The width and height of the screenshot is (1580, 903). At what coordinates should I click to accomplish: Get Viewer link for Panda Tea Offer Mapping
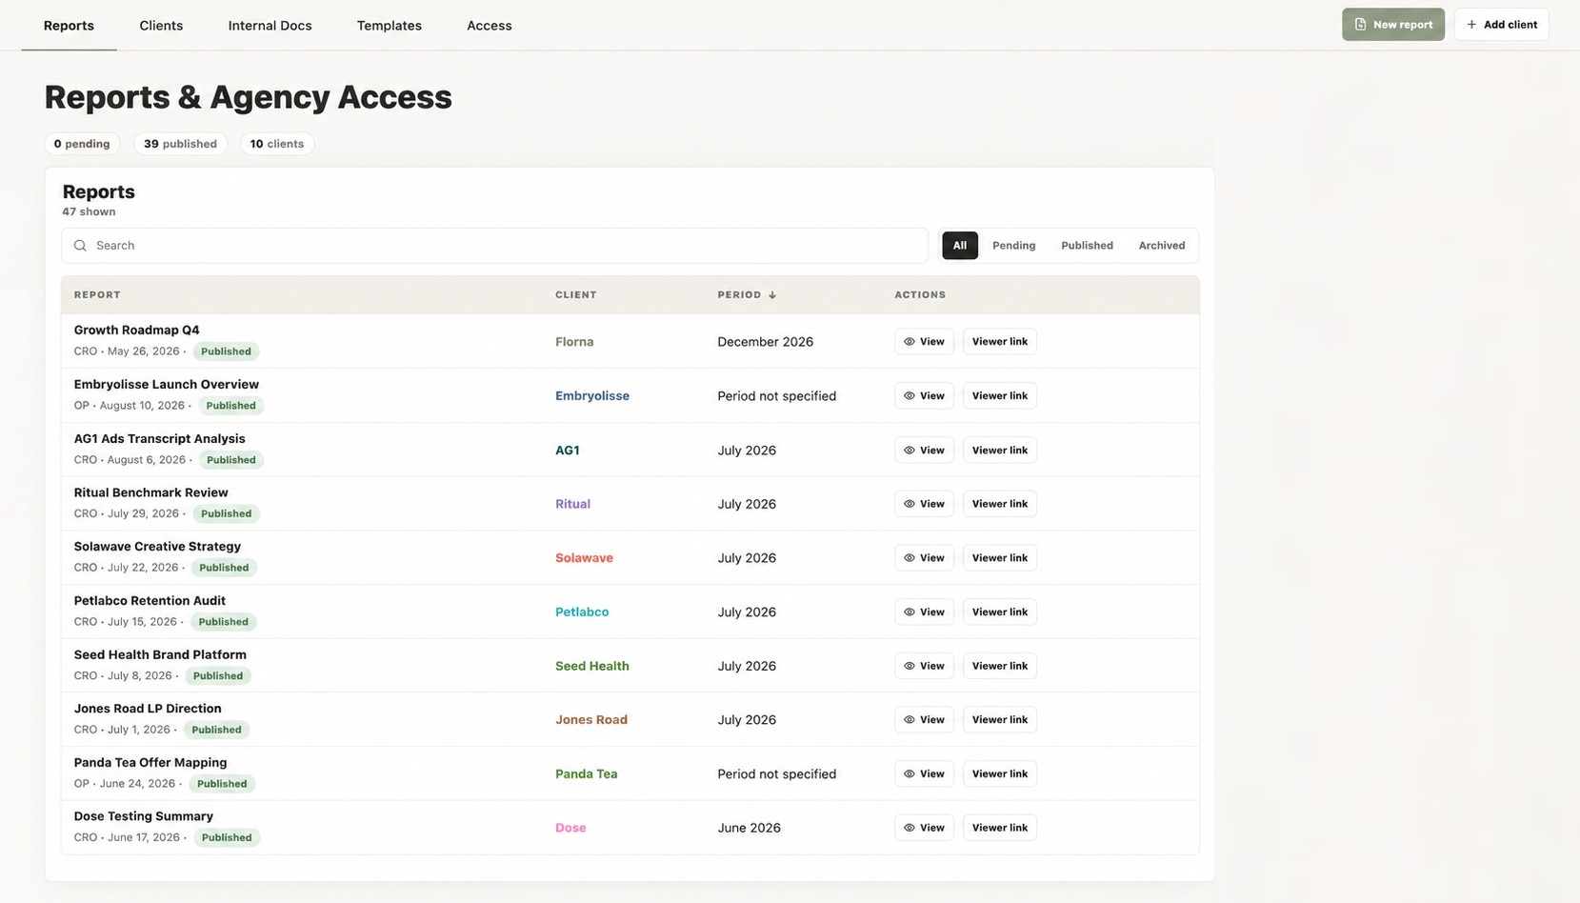1000,774
